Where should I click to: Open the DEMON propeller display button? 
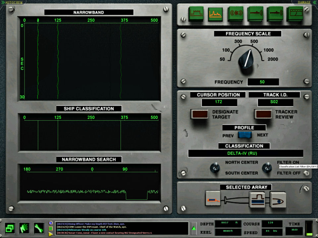(x=236, y=14)
